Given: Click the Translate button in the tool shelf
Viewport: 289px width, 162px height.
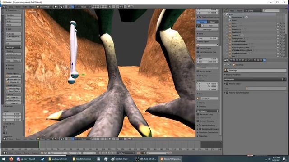Looking at the screenshot, I should pyautogui.click(x=14, y=15).
